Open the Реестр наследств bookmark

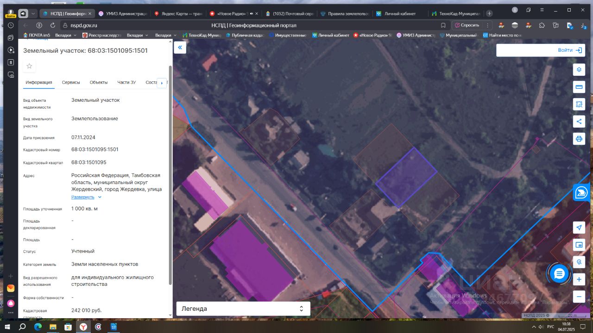[x=102, y=35]
